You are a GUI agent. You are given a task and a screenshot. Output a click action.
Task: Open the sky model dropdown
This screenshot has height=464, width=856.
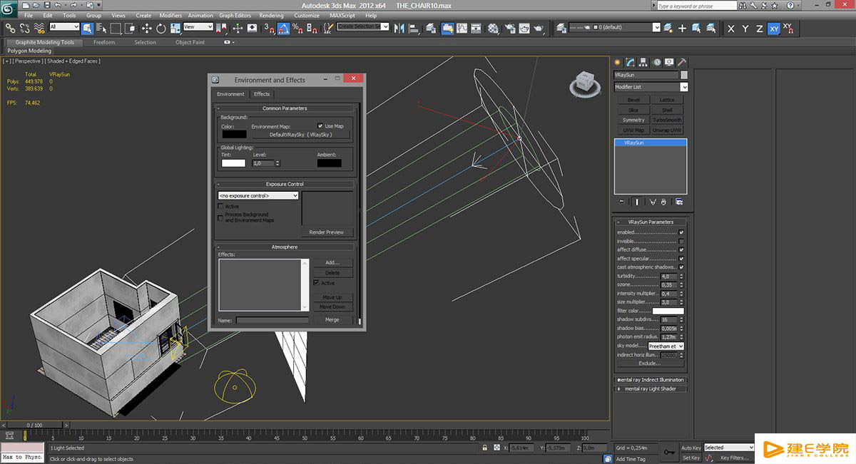pos(666,346)
